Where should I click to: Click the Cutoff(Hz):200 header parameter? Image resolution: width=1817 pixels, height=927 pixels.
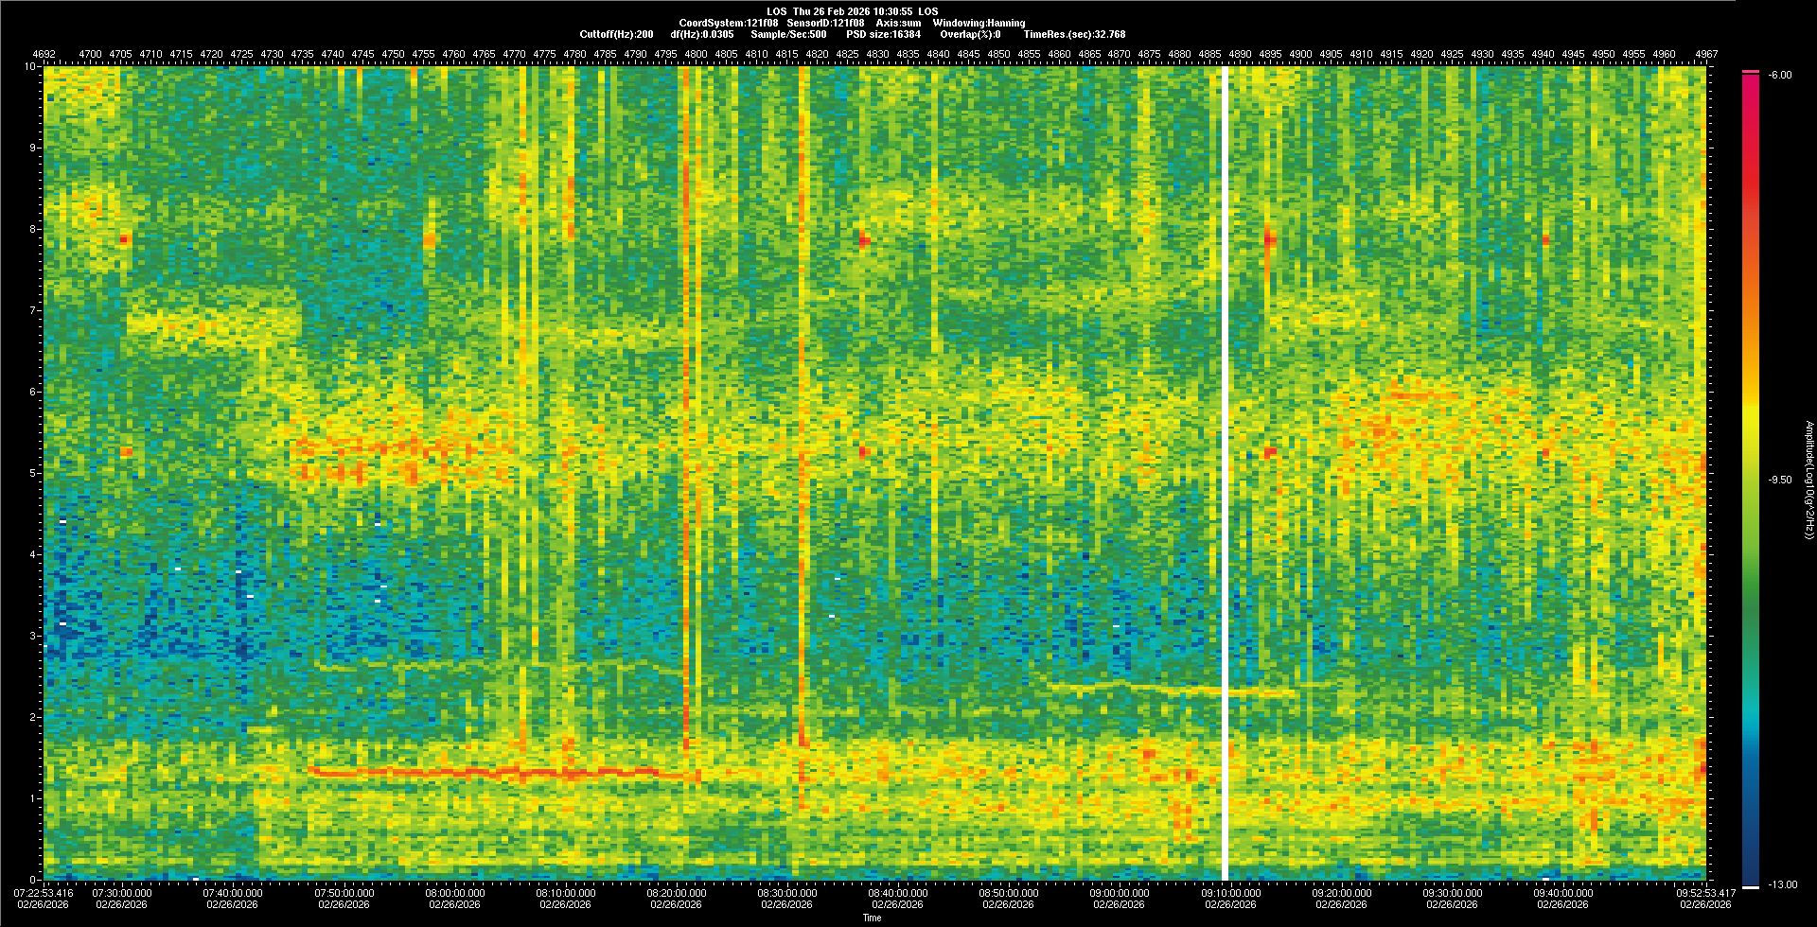tap(616, 34)
